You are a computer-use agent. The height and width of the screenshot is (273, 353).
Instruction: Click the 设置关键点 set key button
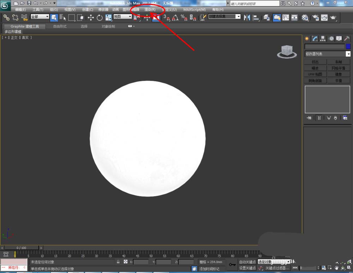click(x=247, y=268)
